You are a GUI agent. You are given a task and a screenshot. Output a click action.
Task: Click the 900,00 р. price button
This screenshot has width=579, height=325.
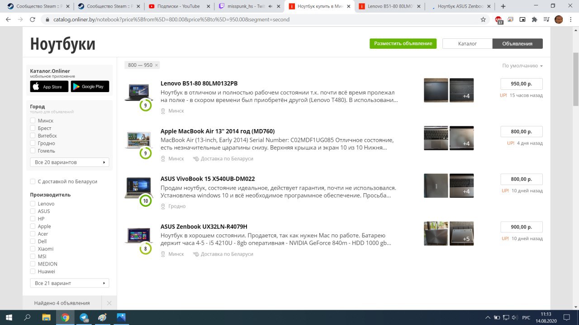pos(522,227)
